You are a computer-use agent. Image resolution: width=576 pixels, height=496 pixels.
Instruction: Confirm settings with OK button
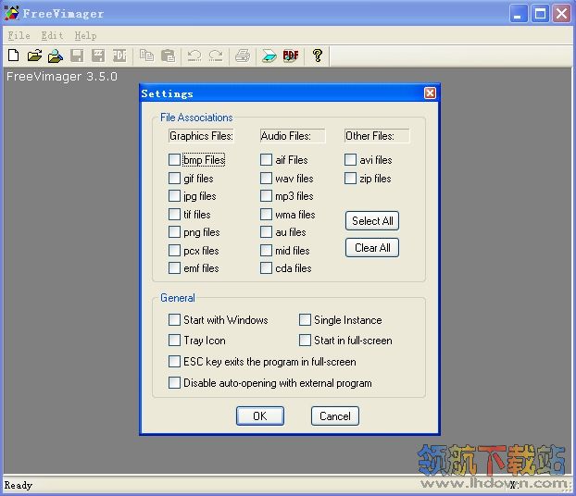(260, 416)
